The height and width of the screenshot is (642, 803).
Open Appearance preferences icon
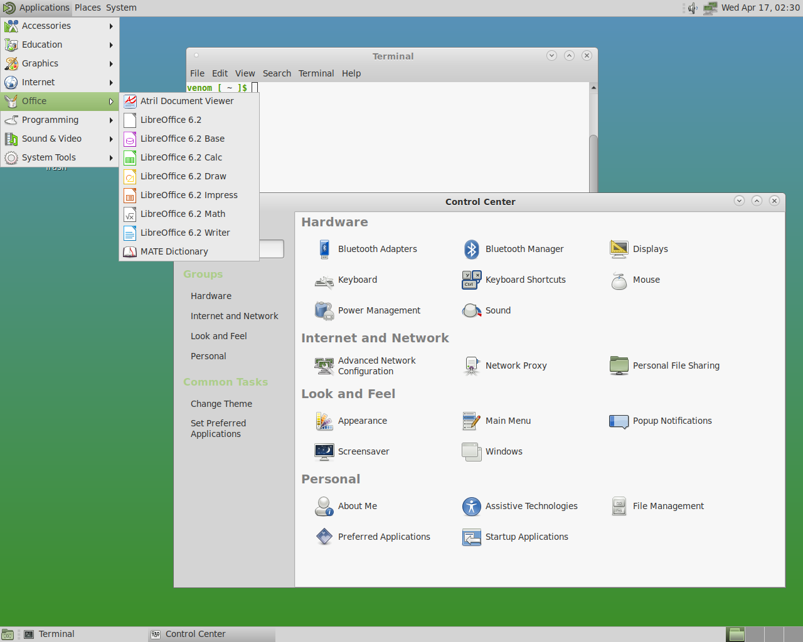click(x=324, y=421)
